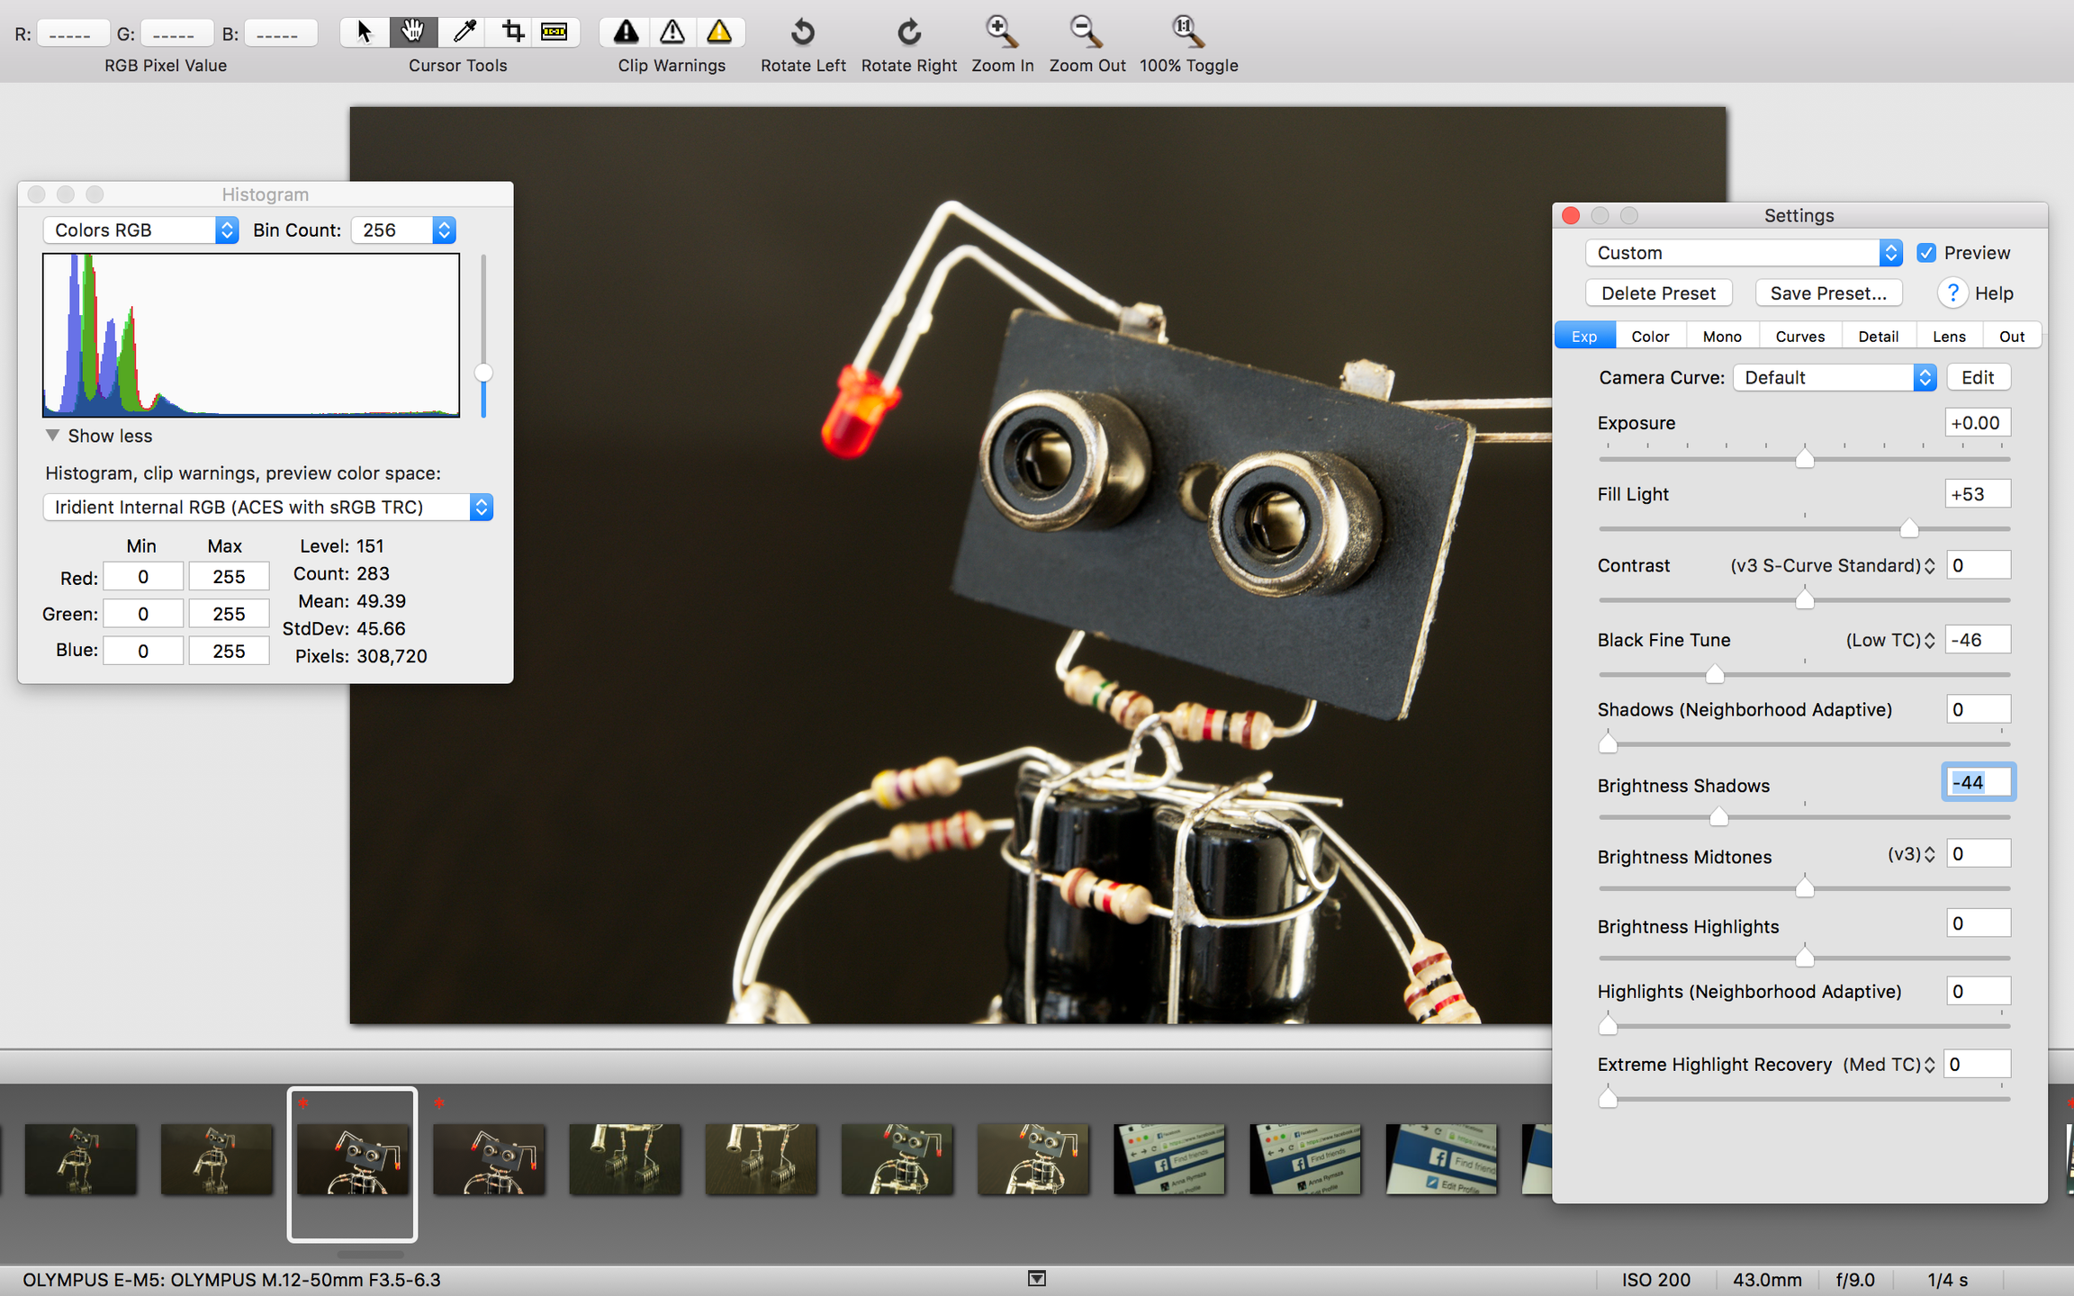Change the Contrast v3 S-Curve Standard mode

[x=1832, y=566]
